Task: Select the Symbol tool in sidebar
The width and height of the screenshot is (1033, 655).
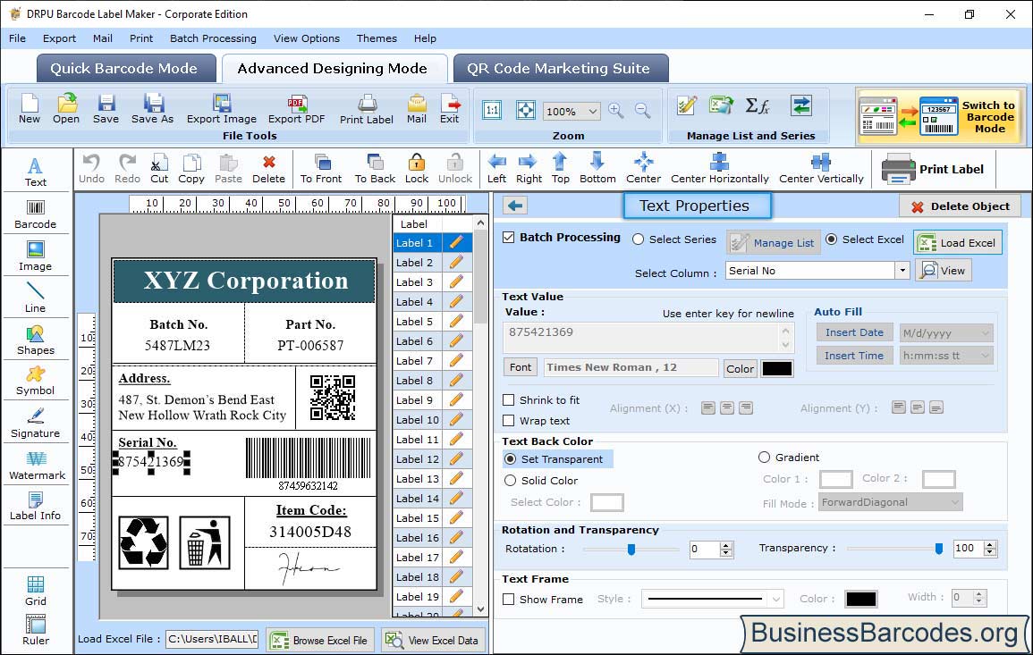Action: point(36,381)
